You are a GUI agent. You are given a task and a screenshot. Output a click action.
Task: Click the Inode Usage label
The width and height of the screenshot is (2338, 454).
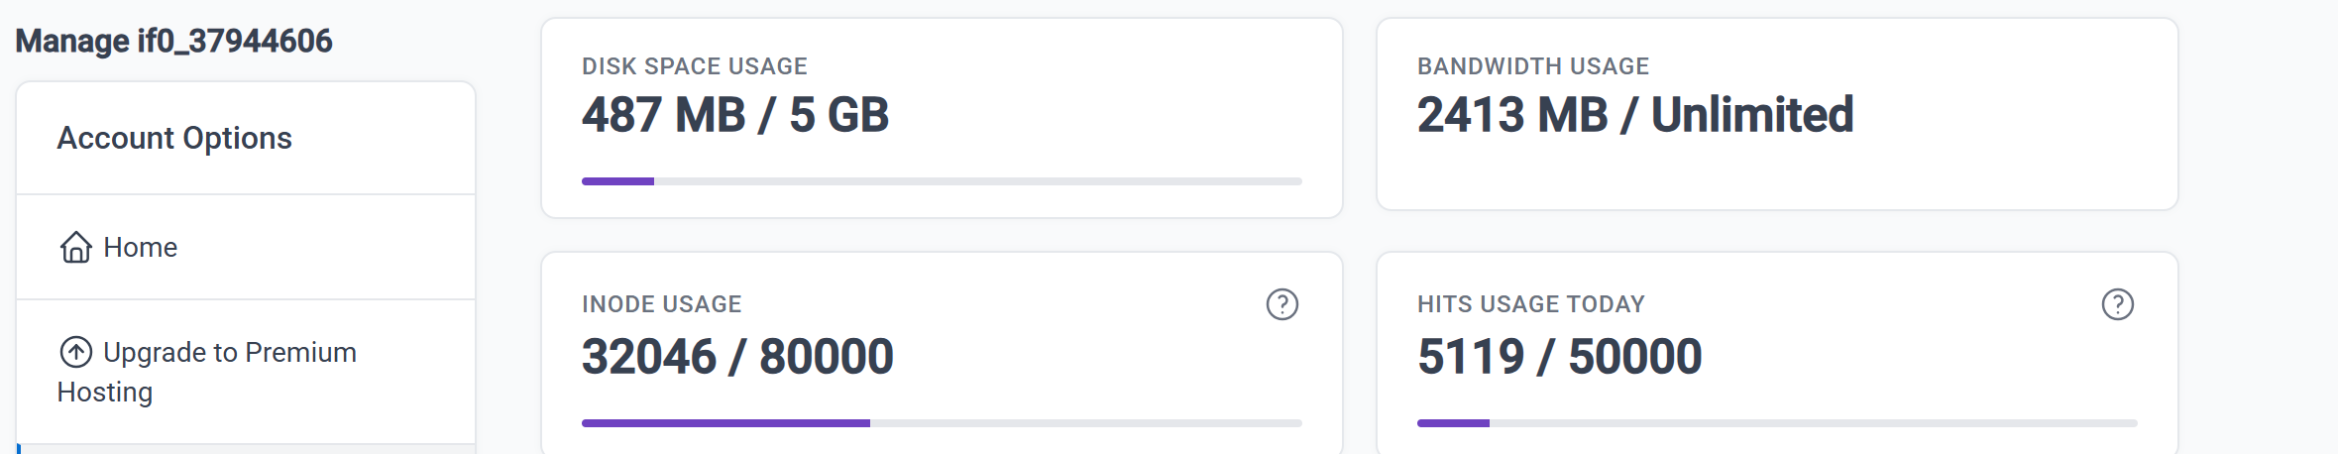[661, 304]
